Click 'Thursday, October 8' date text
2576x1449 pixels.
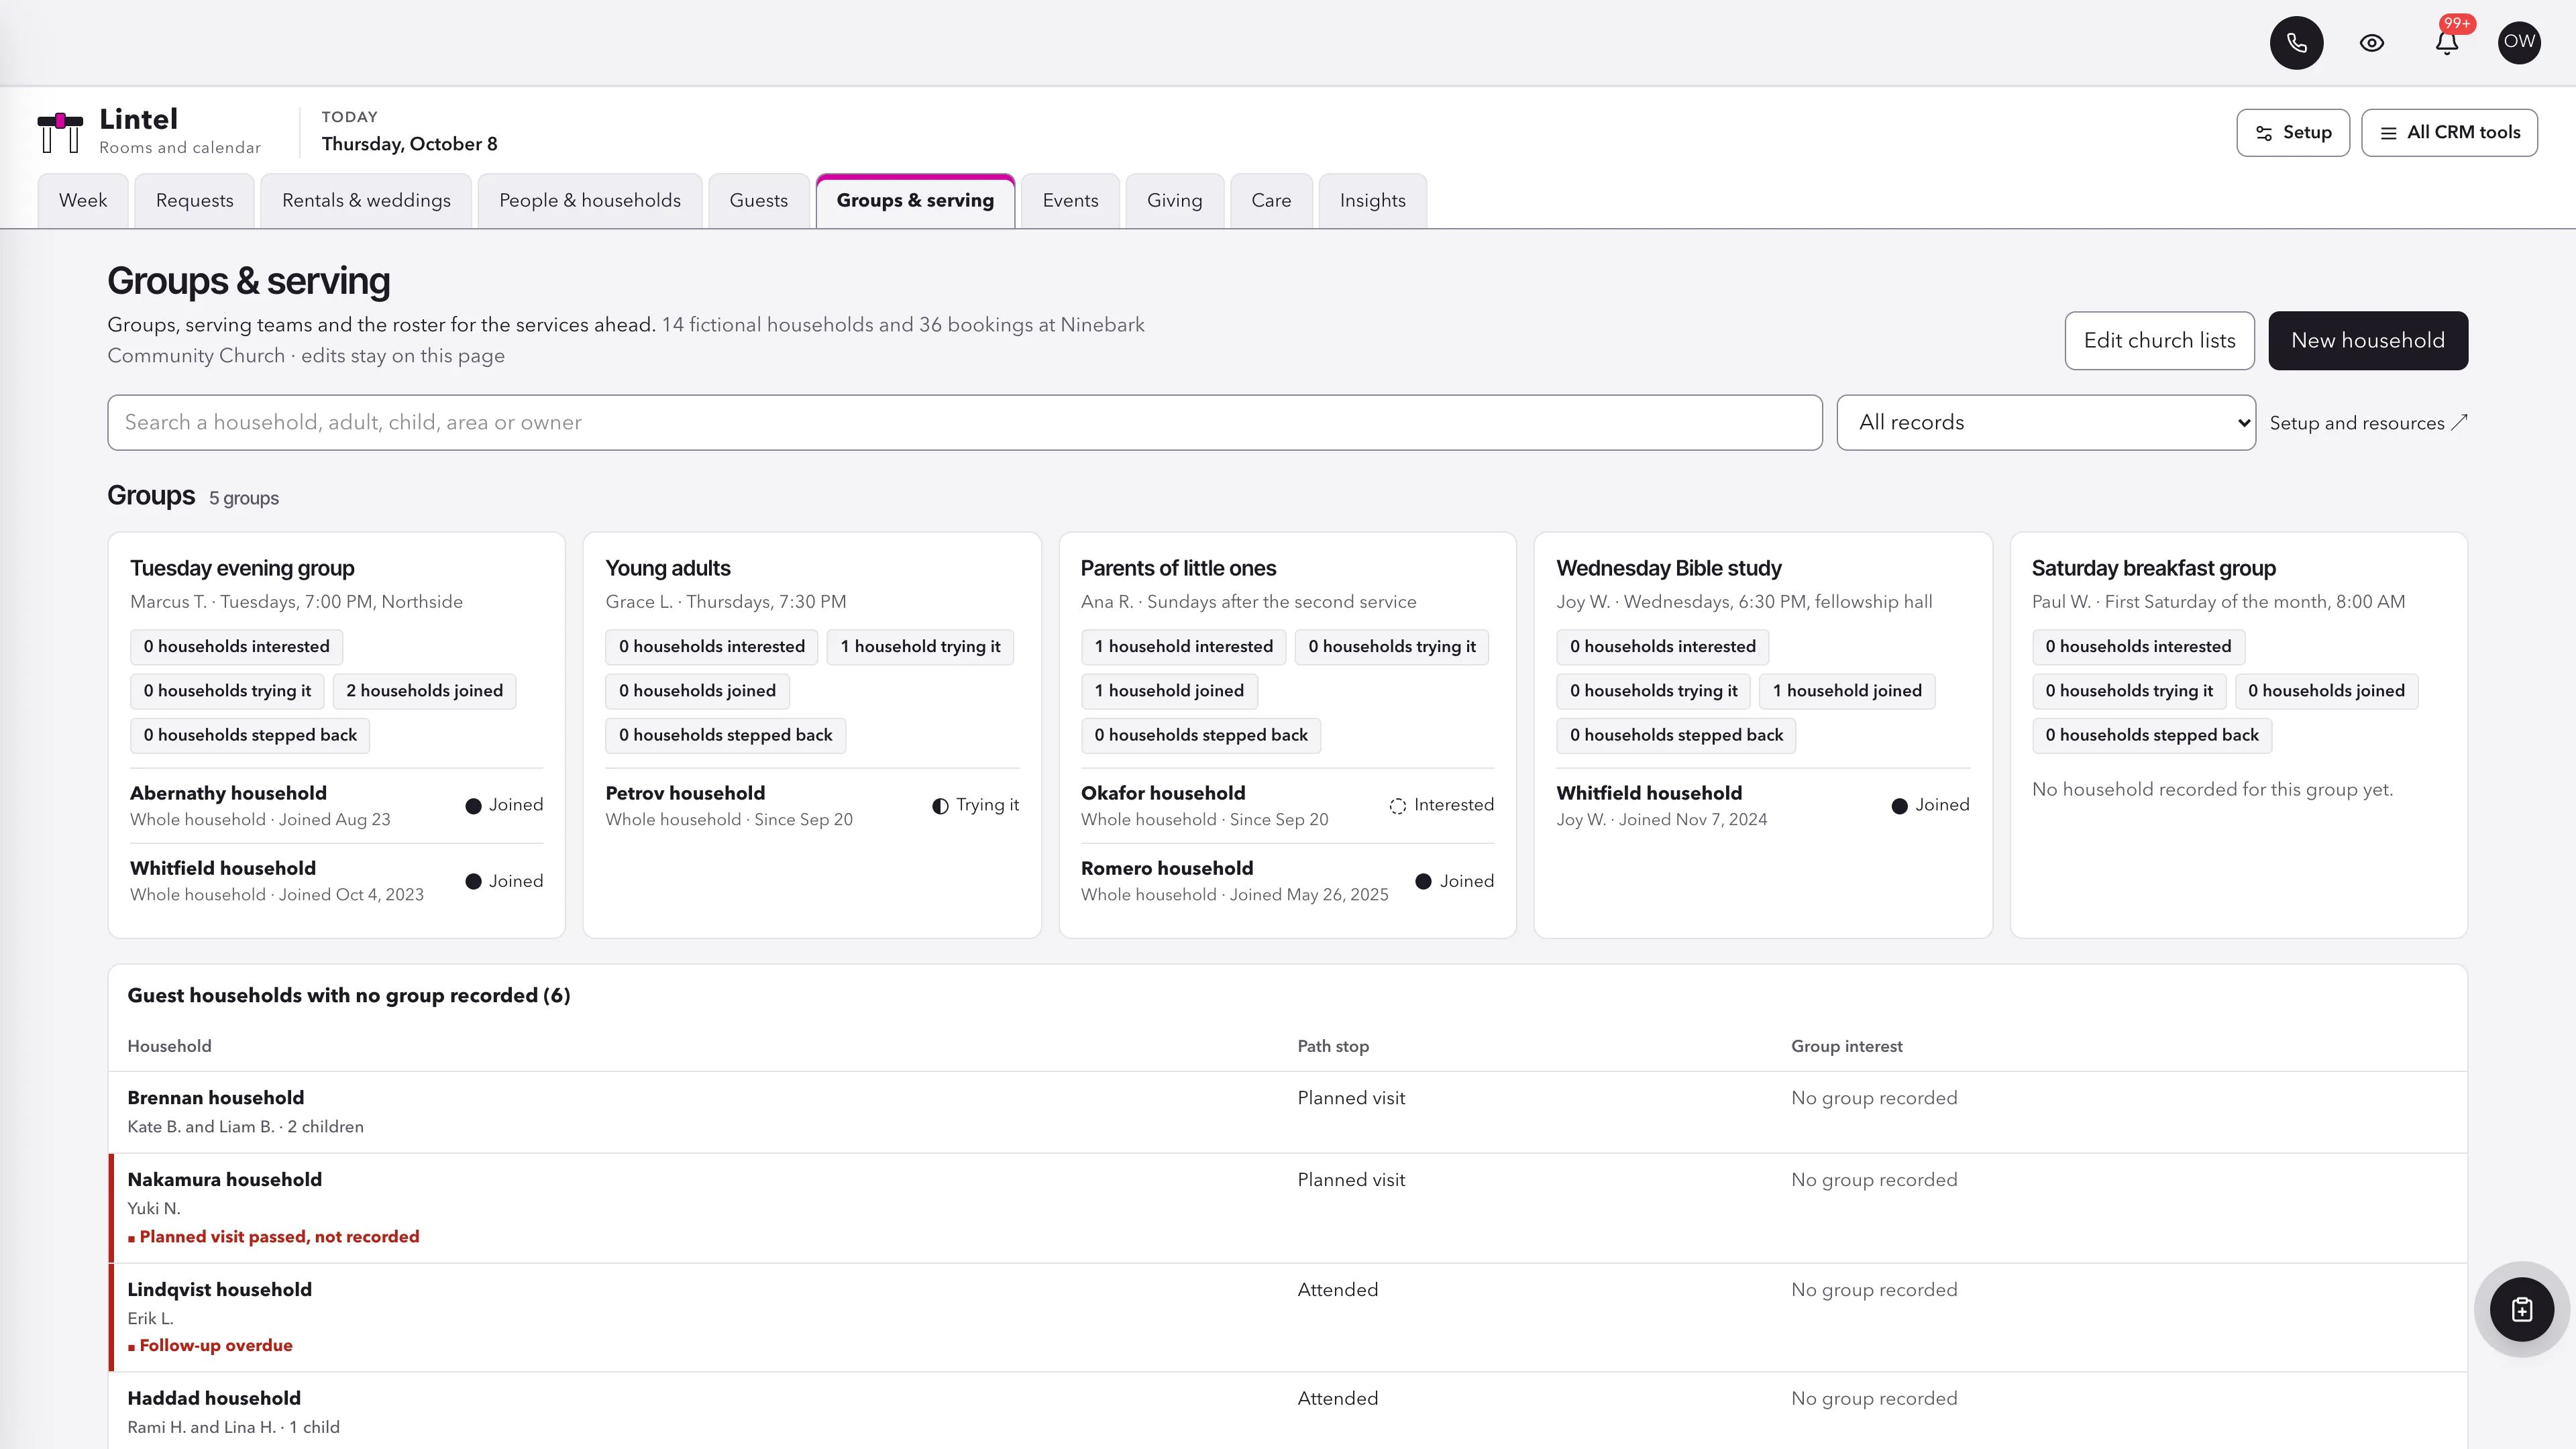pyautogui.click(x=409, y=144)
